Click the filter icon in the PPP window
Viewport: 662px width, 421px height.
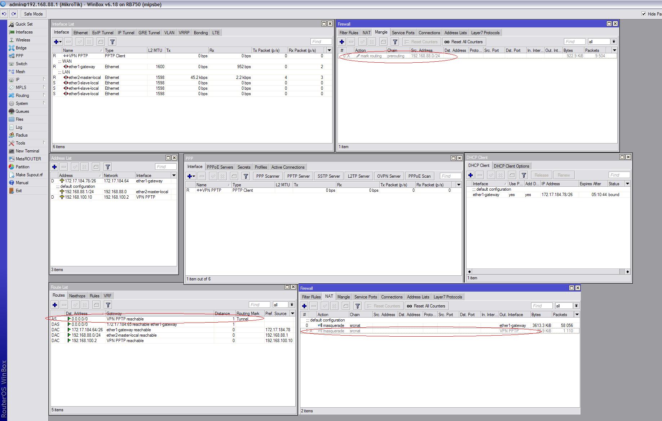point(246,176)
